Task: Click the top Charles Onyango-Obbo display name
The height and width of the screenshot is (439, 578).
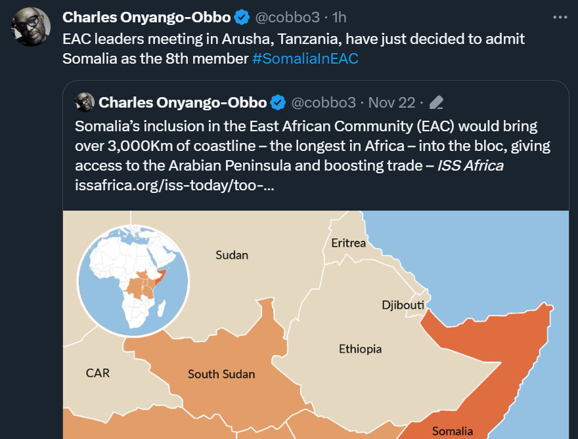Action: click(x=146, y=17)
